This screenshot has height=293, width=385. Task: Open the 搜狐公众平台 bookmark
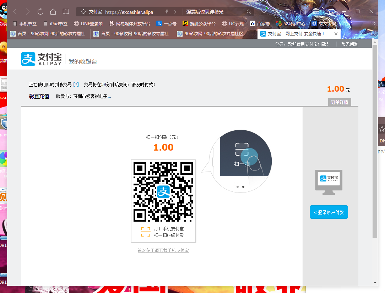tap(199, 23)
